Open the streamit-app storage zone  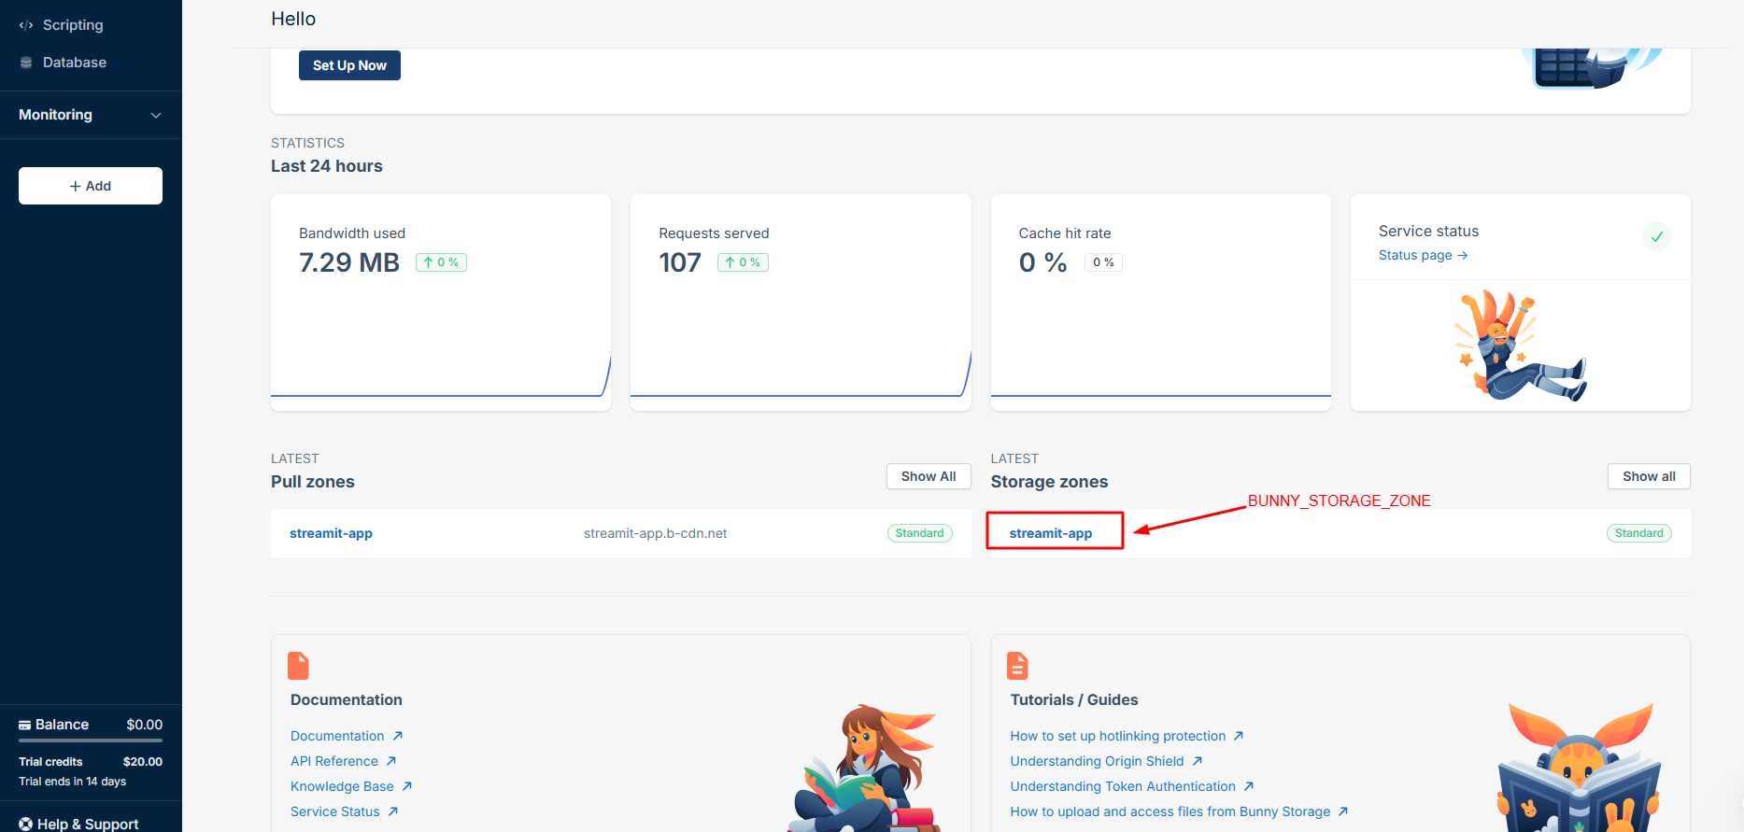click(1050, 533)
